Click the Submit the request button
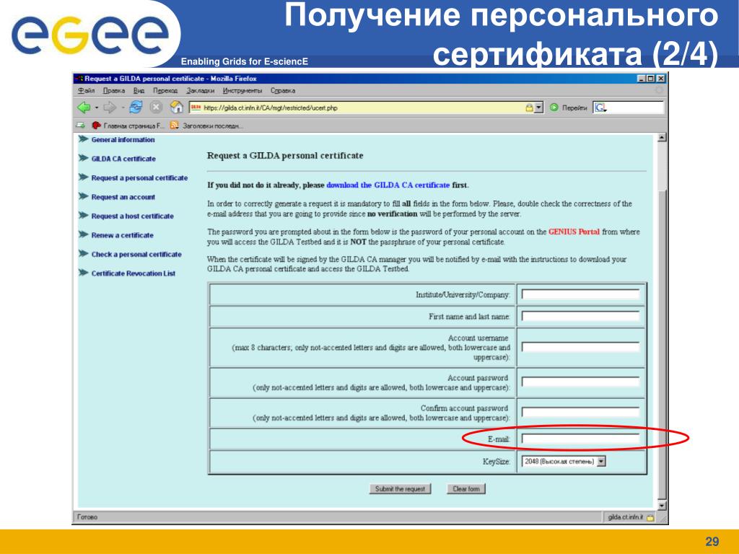 [x=400, y=489]
